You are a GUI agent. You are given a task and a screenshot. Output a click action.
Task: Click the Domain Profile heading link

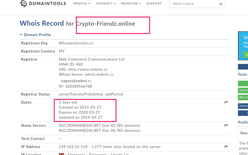37,35
